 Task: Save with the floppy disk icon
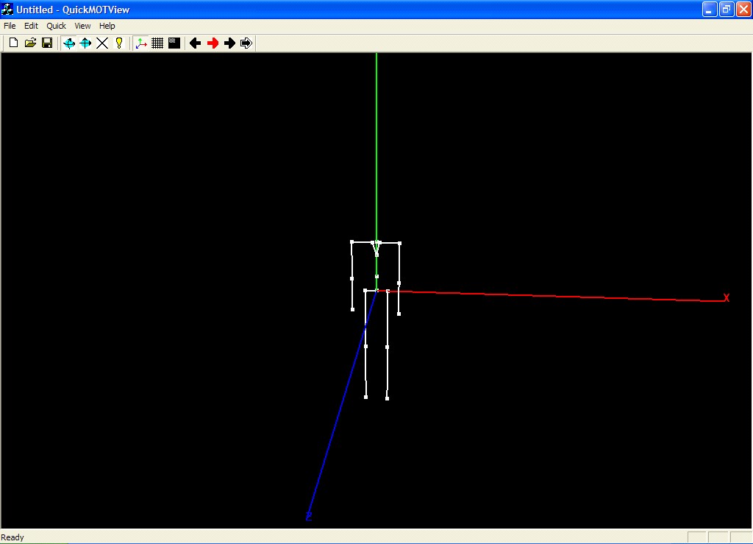47,43
